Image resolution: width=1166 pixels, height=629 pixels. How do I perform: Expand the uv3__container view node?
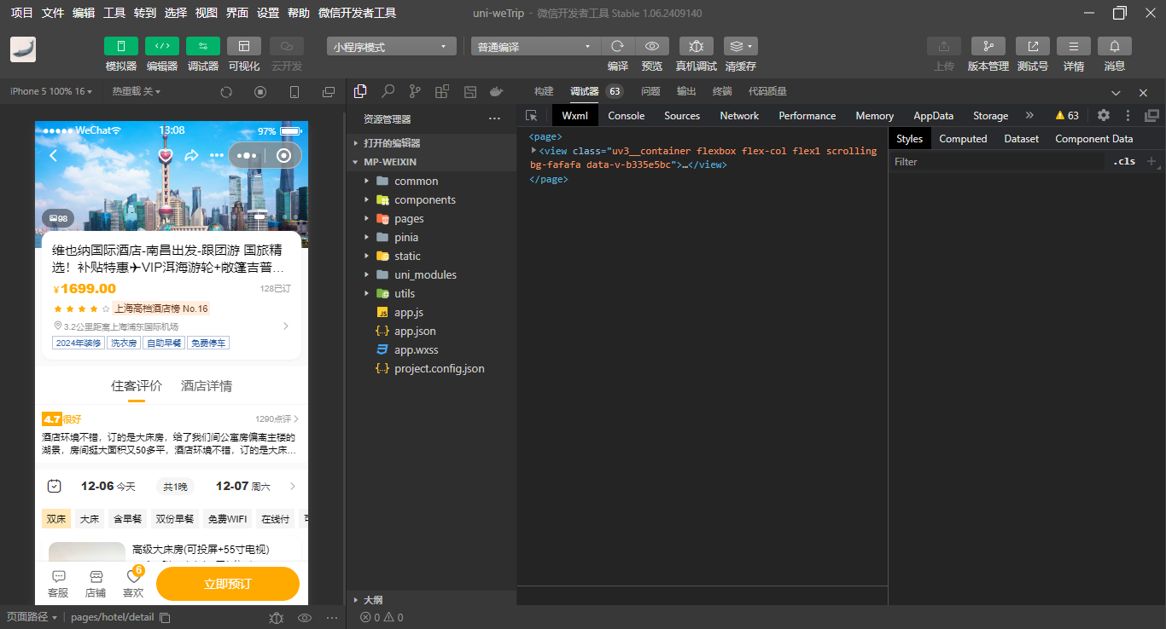click(534, 151)
